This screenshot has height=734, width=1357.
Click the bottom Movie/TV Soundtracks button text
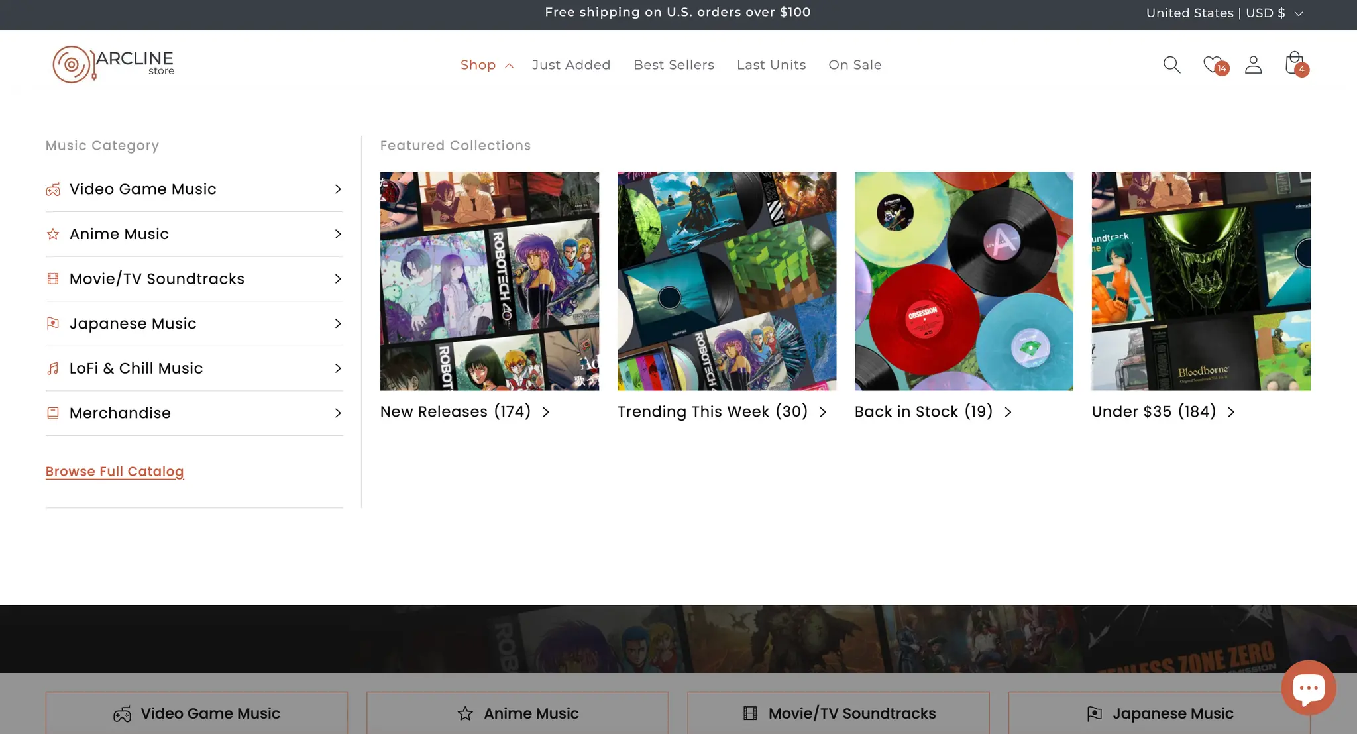tap(852, 713)
